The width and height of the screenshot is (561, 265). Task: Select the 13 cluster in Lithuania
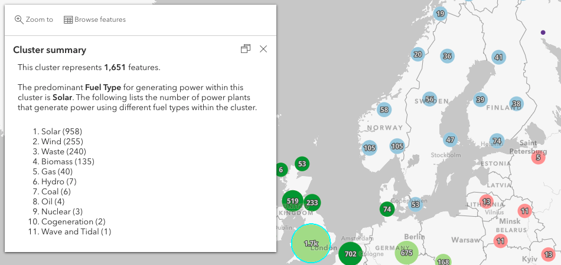[486, 201]
